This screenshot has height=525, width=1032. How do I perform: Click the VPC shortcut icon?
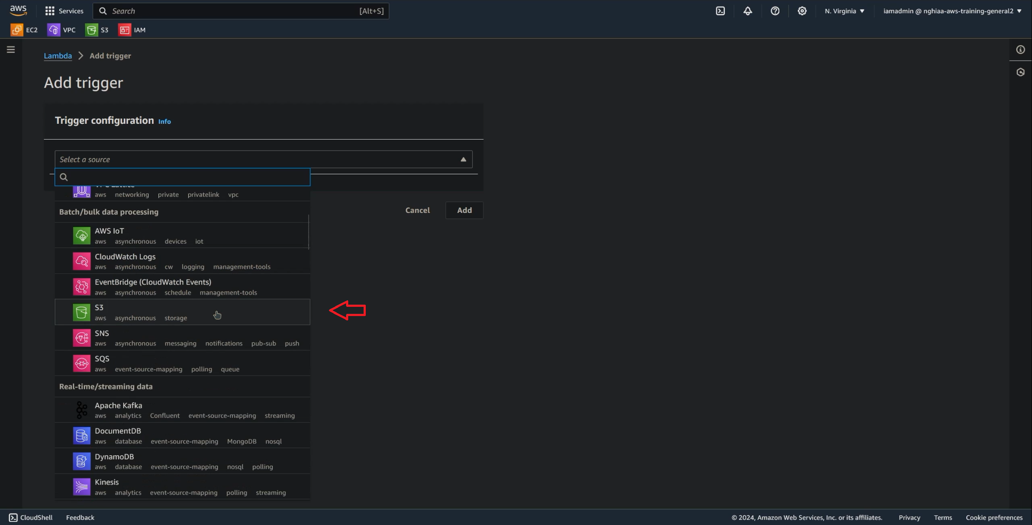pos(54,30)
